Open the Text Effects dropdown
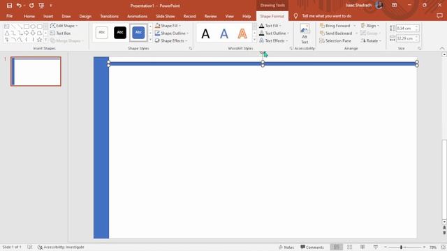The height and width of the screenshot is (251, 447). click(273, 40)
